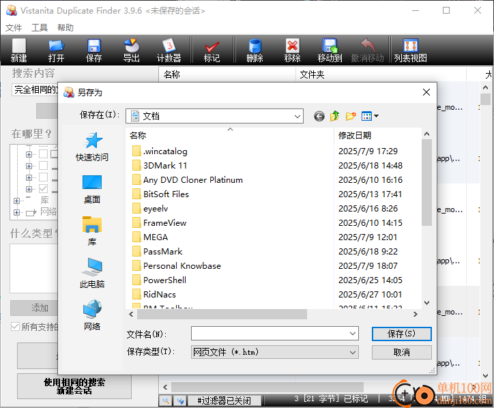
Task: Open the 帮助 menu
Action: click(66, 28)
